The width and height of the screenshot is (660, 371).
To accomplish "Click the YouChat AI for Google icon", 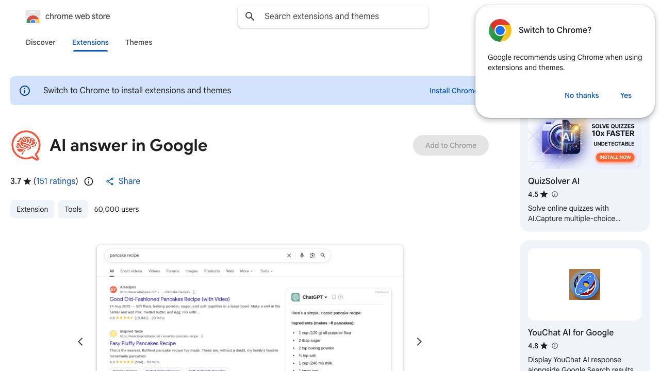I will 585,284.
